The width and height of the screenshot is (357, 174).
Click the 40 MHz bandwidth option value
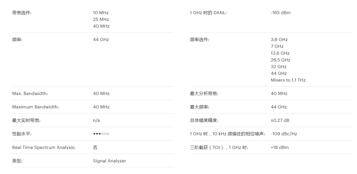pos(101,26)
